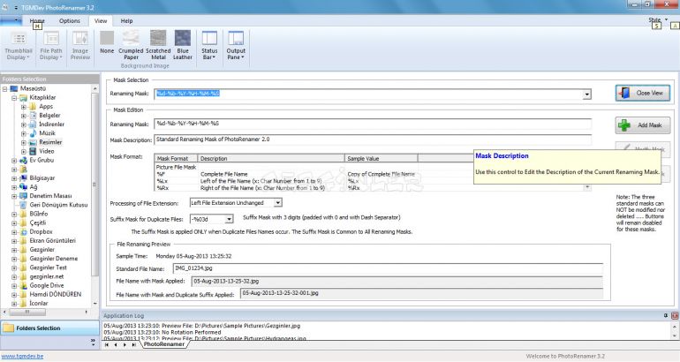Screen dimensions: 680x362
Task: Open Processing of File Extension dropdown
Action: click(278, 202)
